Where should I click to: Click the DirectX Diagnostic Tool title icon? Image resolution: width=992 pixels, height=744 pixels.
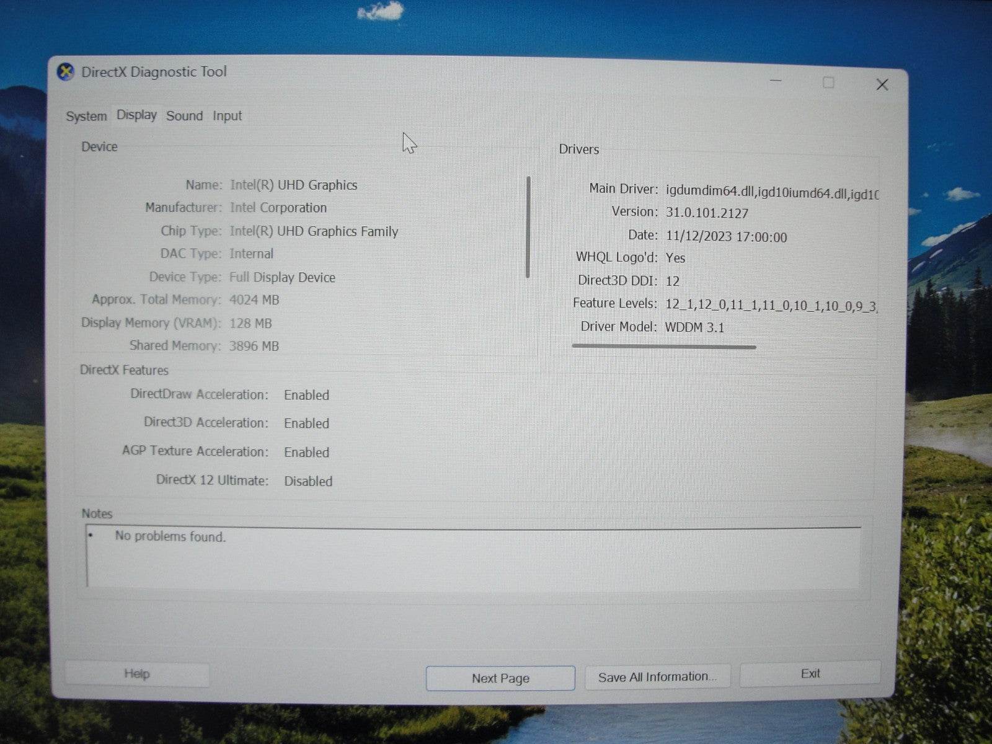pos(65,73)
